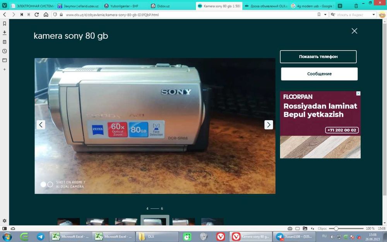Expand the search field history dropdown
The width and height of the screenshot is (387, 242).
pyautogui.click(x=373, y=15)
